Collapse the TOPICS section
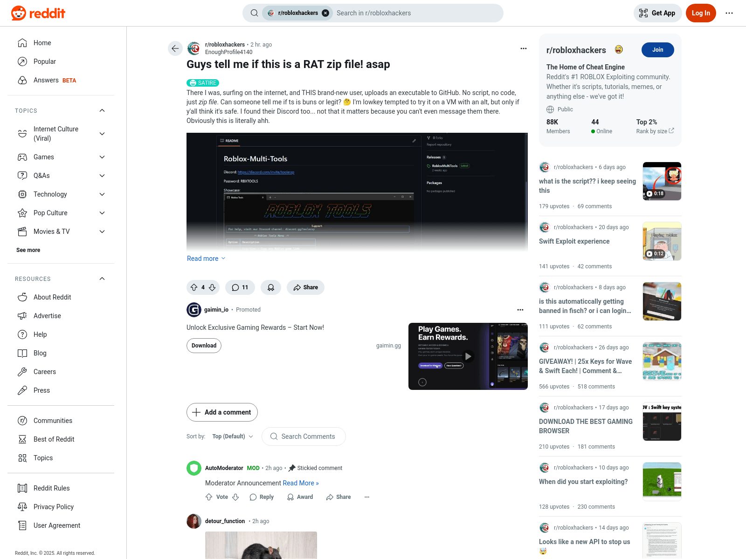746x559 pixels. (102, 110)
